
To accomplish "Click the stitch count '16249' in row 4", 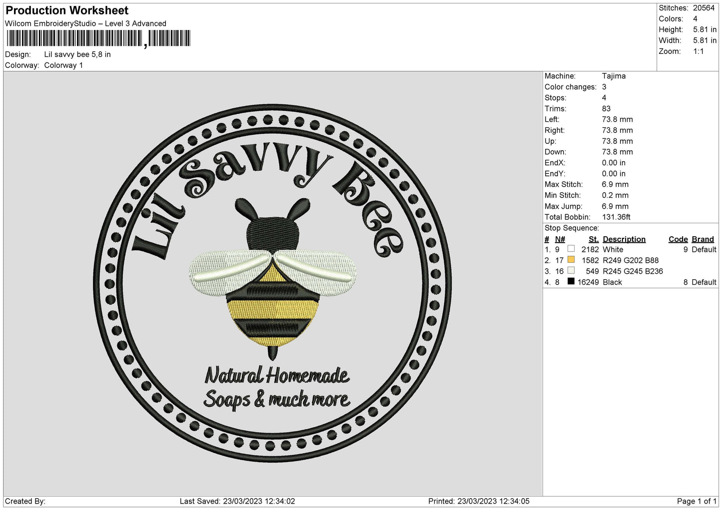I will [588, 283].
